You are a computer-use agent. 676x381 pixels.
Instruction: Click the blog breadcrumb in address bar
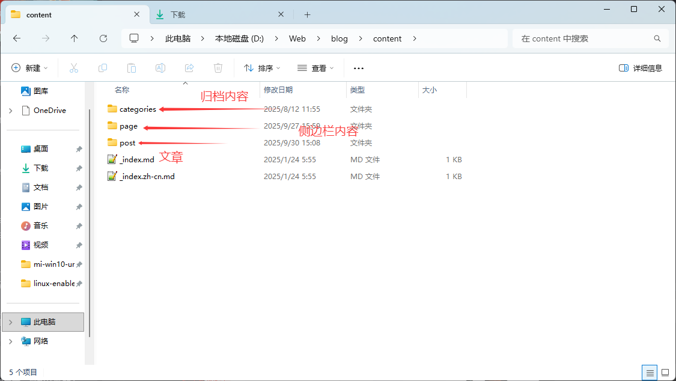[339, 38]
